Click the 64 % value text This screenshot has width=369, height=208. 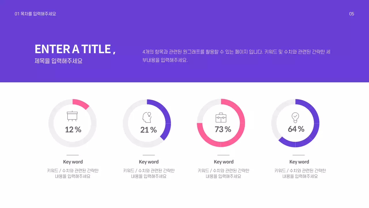click(x=296, y=129)
